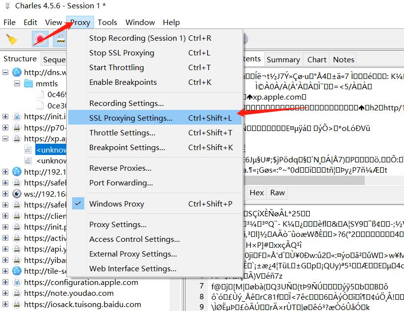Viewport: 404px width, 311px height.
Task: Open the File menu
Action: (x=9, y=23)
